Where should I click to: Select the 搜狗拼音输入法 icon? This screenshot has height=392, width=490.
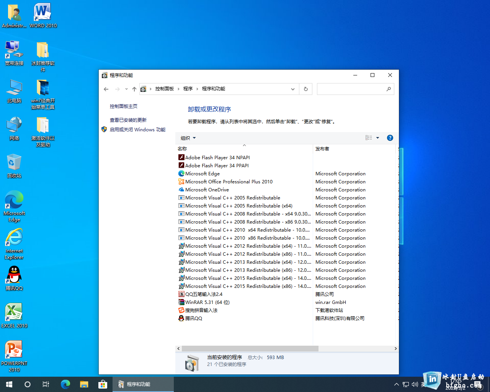(181, 310)
